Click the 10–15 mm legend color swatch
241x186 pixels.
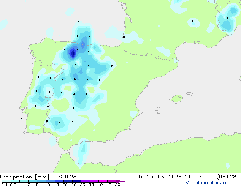50,181
